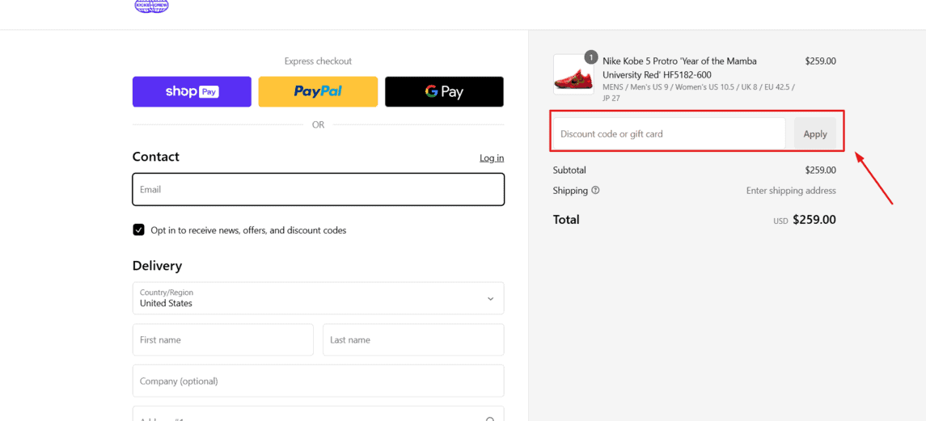This screenshot has height=421, width=926.
Task: Pay with Shop Pay button
Action: pyautogui.click(x=192, y=91)
